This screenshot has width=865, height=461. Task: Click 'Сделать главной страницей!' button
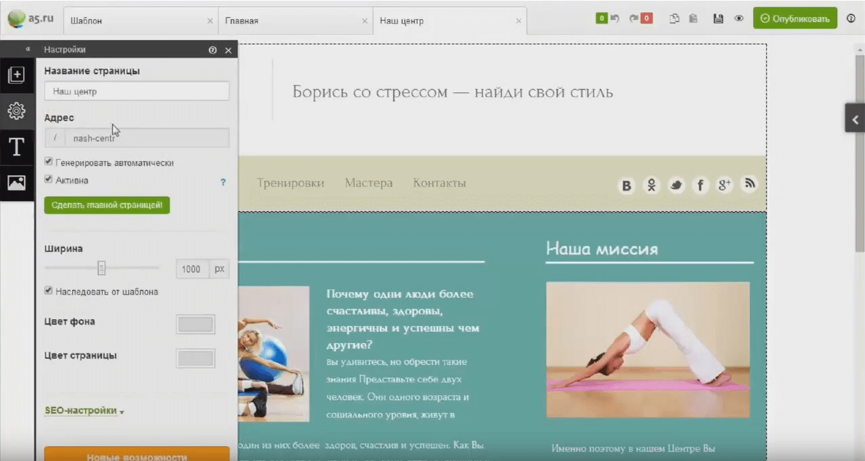pyautogui.click(x=107, y=205)
